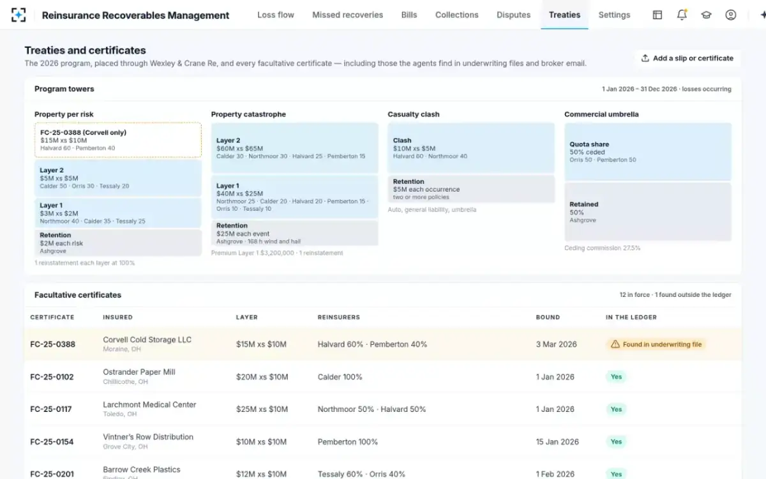The height and width of the screenshot is (479, 766).
Task: Click the Pemberton 100% reinsurer cell
Action: pos(347,442)
